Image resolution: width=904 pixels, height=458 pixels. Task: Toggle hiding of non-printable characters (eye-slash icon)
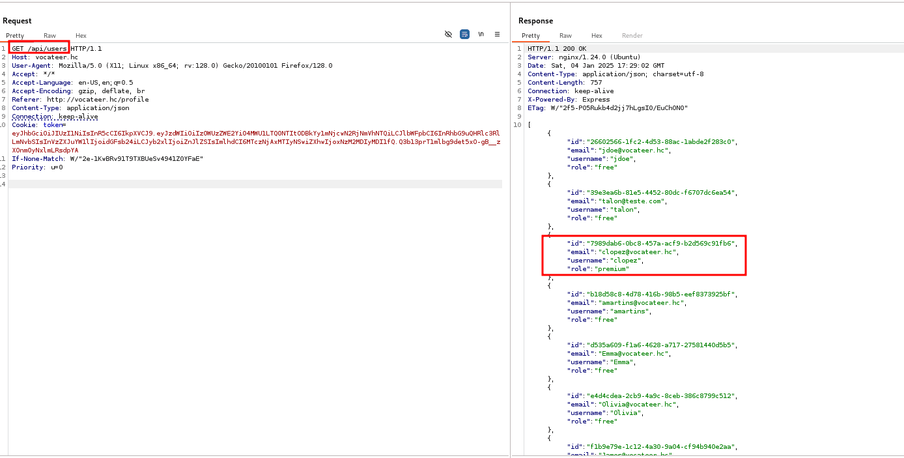(448, 35)
